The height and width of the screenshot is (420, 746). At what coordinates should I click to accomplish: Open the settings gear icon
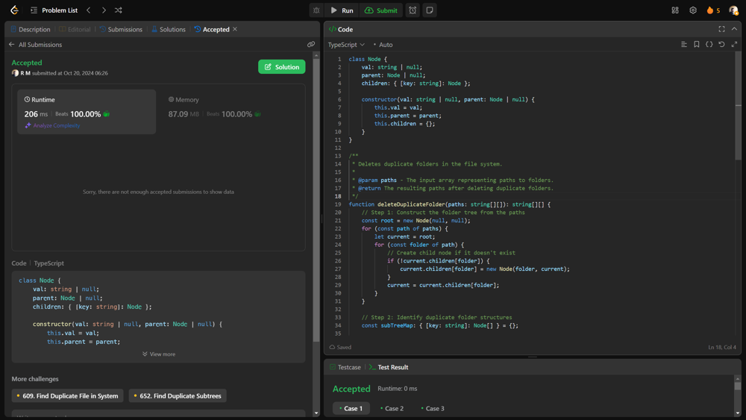click(x=693, y=10)
